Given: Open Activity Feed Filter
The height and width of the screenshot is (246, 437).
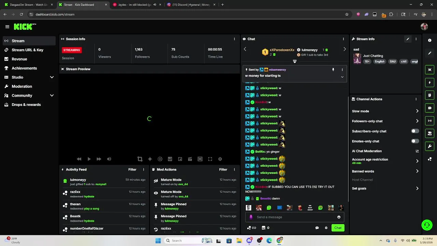Looking at the screenshot, I should (x=132, y=169).
